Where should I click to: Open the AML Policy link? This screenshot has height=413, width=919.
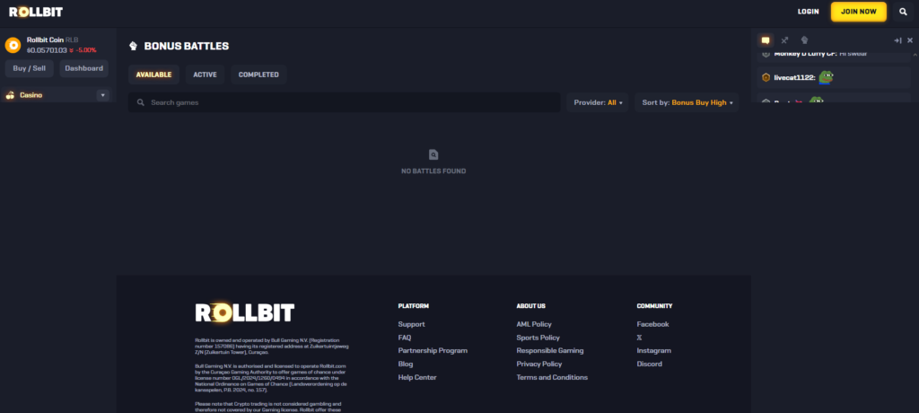(534, 324)
